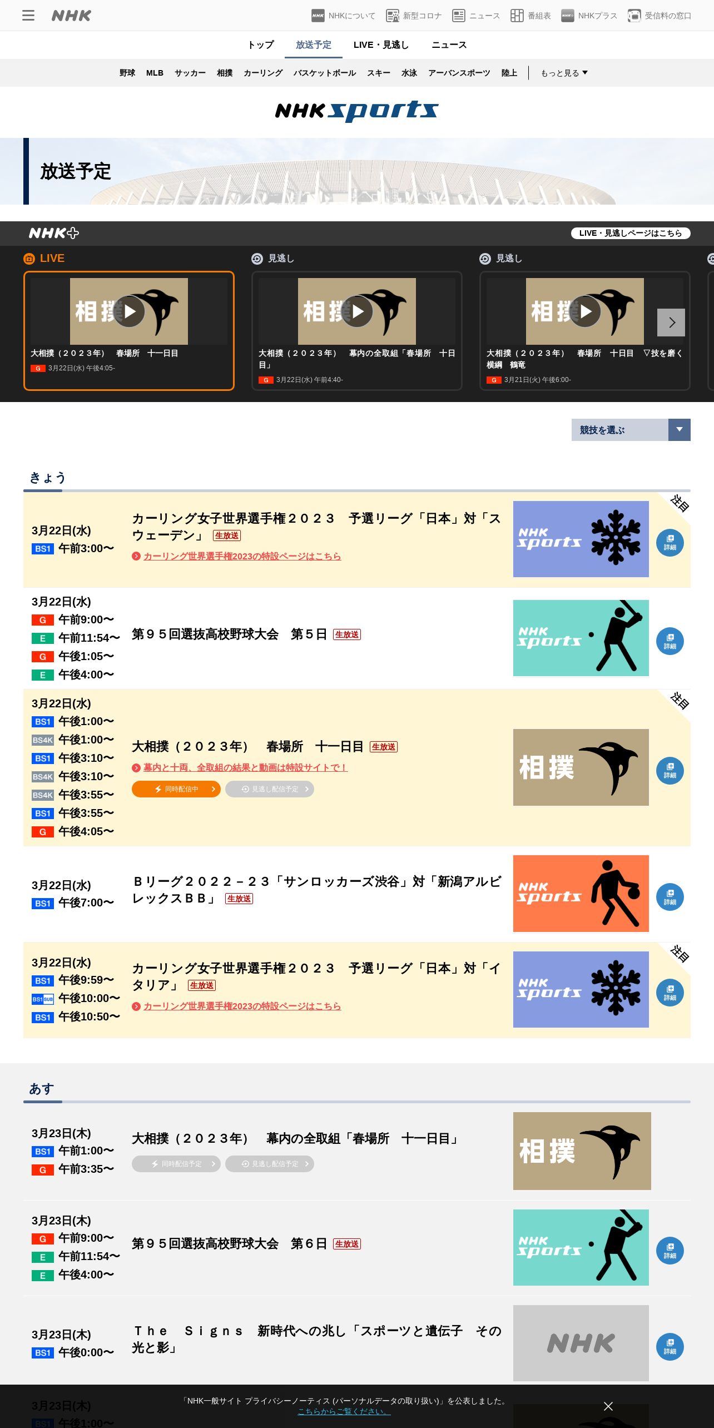Viewport: 714px width, 1428px height.
Task: Open 詳細 for 大相撲 春場所 十一日目
Action: tap(670, 771)
